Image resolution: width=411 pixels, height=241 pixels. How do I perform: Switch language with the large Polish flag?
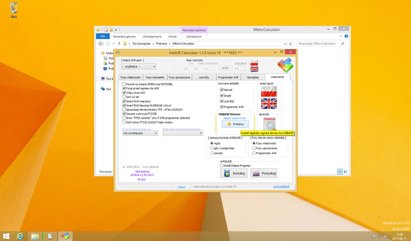pos(269,91)
